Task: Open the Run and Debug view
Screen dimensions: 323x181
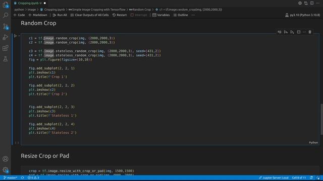Action: pyautogui.click(x=6, y=37)
